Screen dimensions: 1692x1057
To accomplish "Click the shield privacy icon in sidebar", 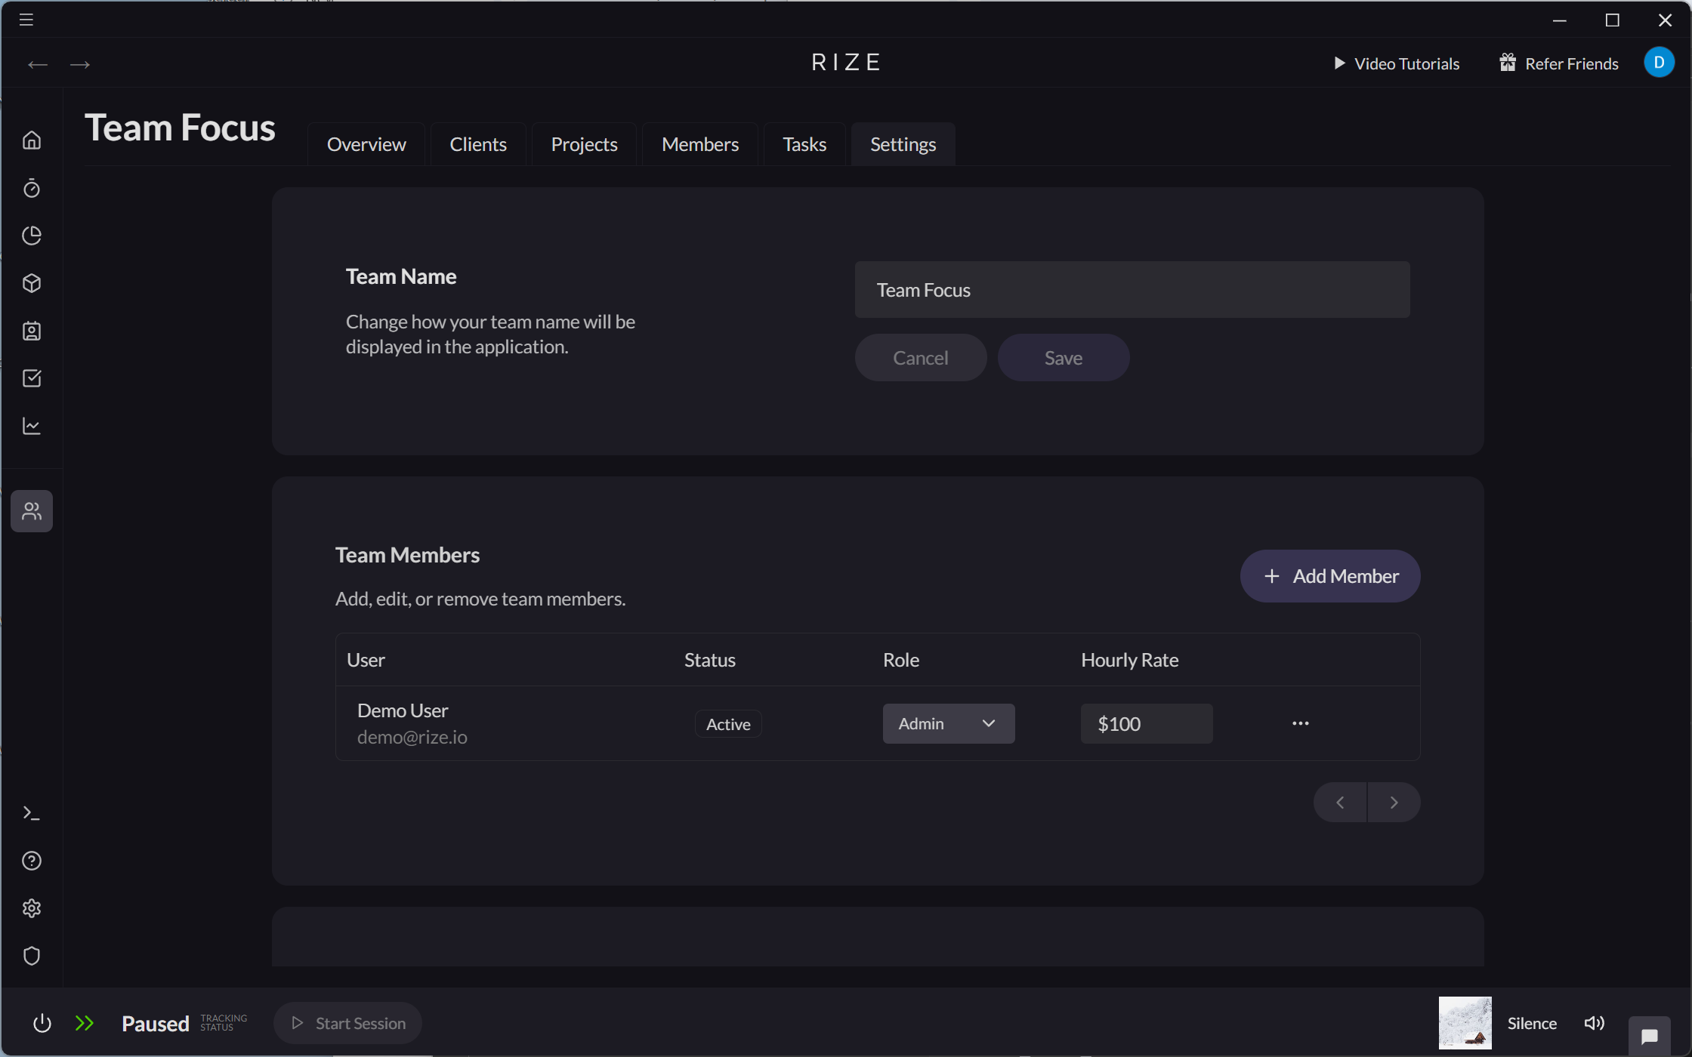I will point(32,956).
